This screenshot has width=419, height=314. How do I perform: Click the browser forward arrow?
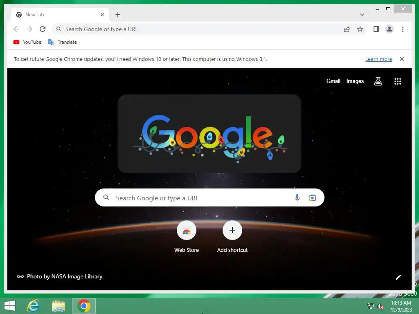tap(29, 29)
